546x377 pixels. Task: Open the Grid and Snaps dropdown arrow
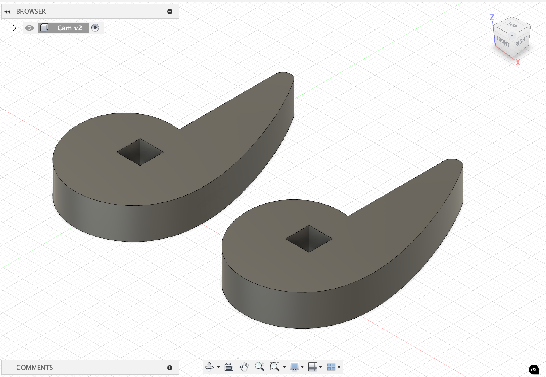(x=321, y=367)
